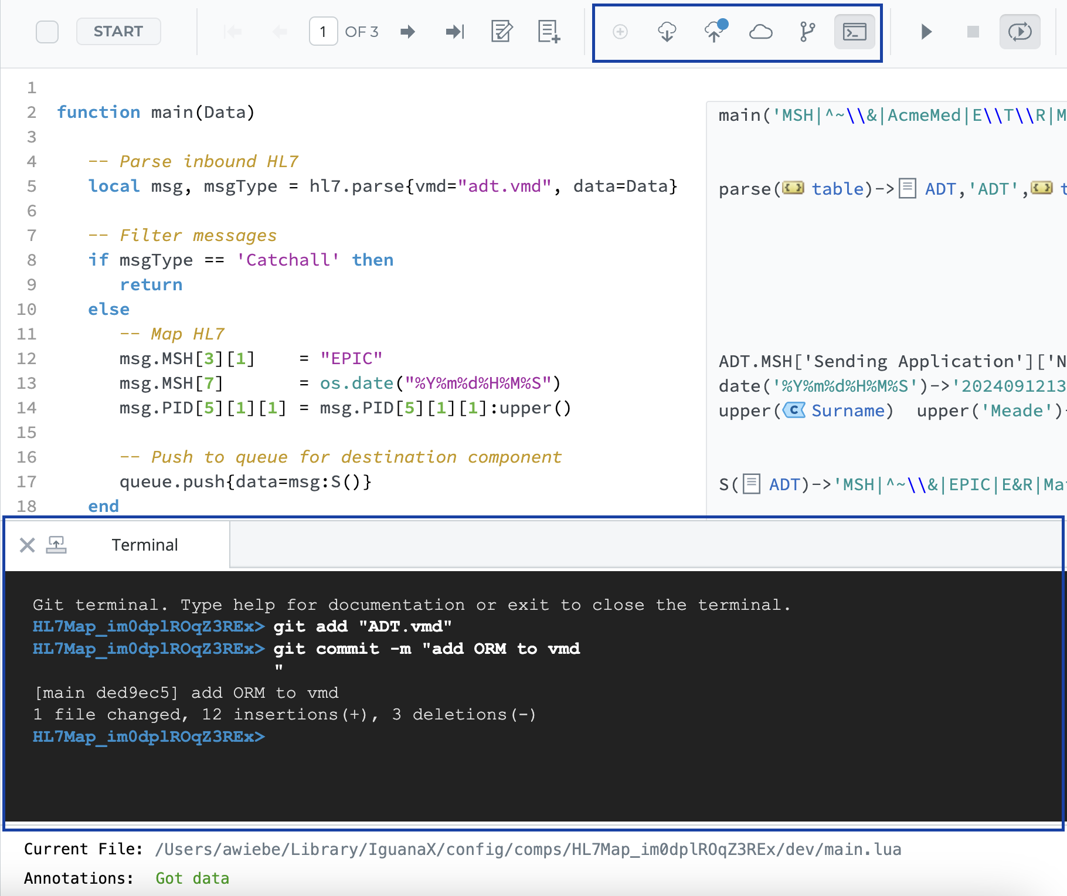This screenshot has height=896, width=1067.
Task: Toggle the terminal panel toolbar button
Action: tap(854, 32)
